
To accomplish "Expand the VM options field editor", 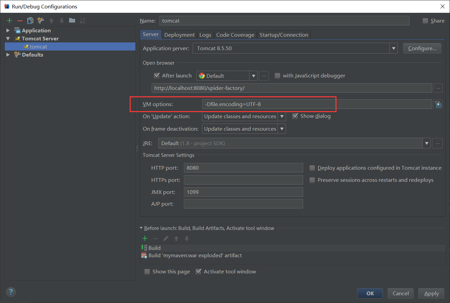I will pos(438,104).
